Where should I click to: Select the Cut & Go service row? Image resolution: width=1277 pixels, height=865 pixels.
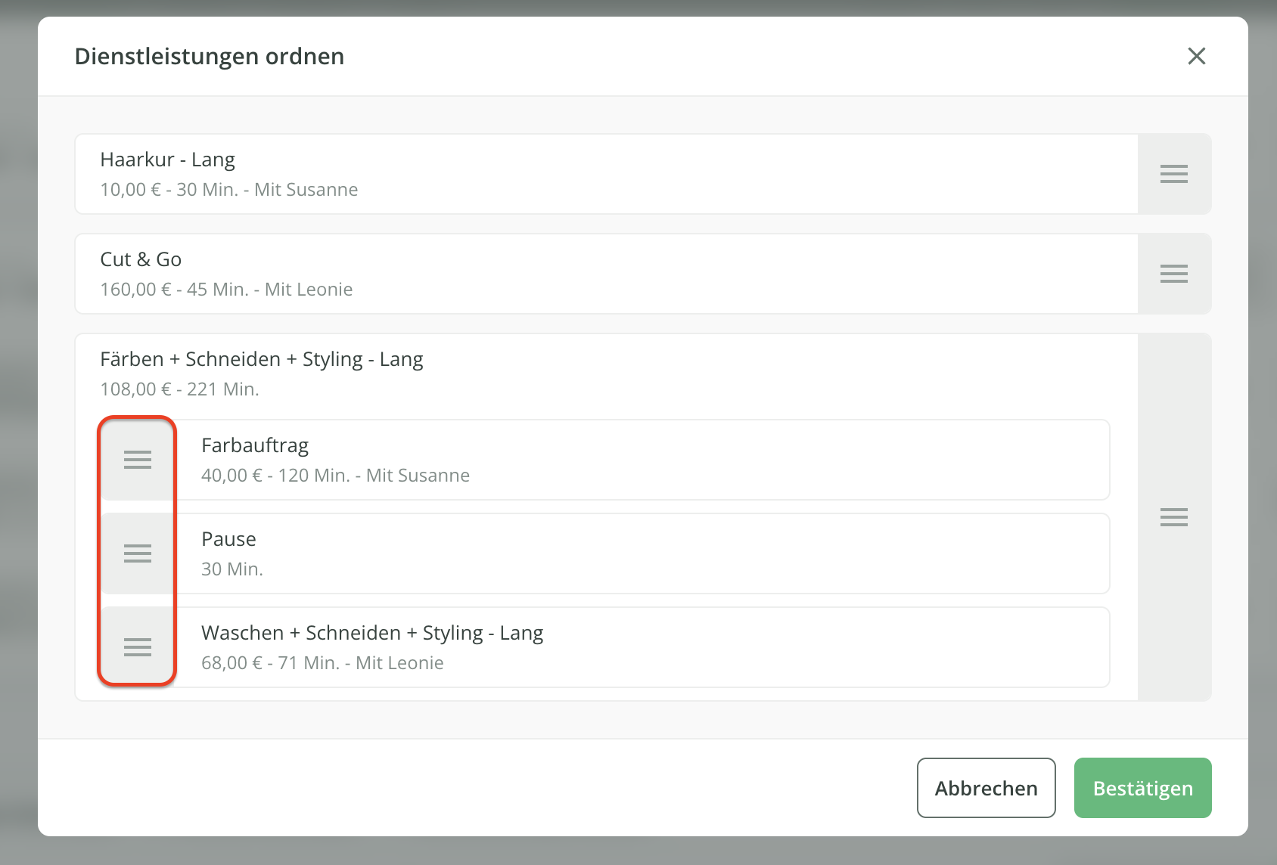[x=605, y=274]
